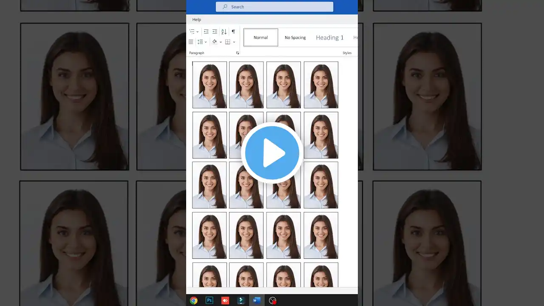Select the second photo in the top row
Viewport: 544px width, 306px height.
pos(246,85)
